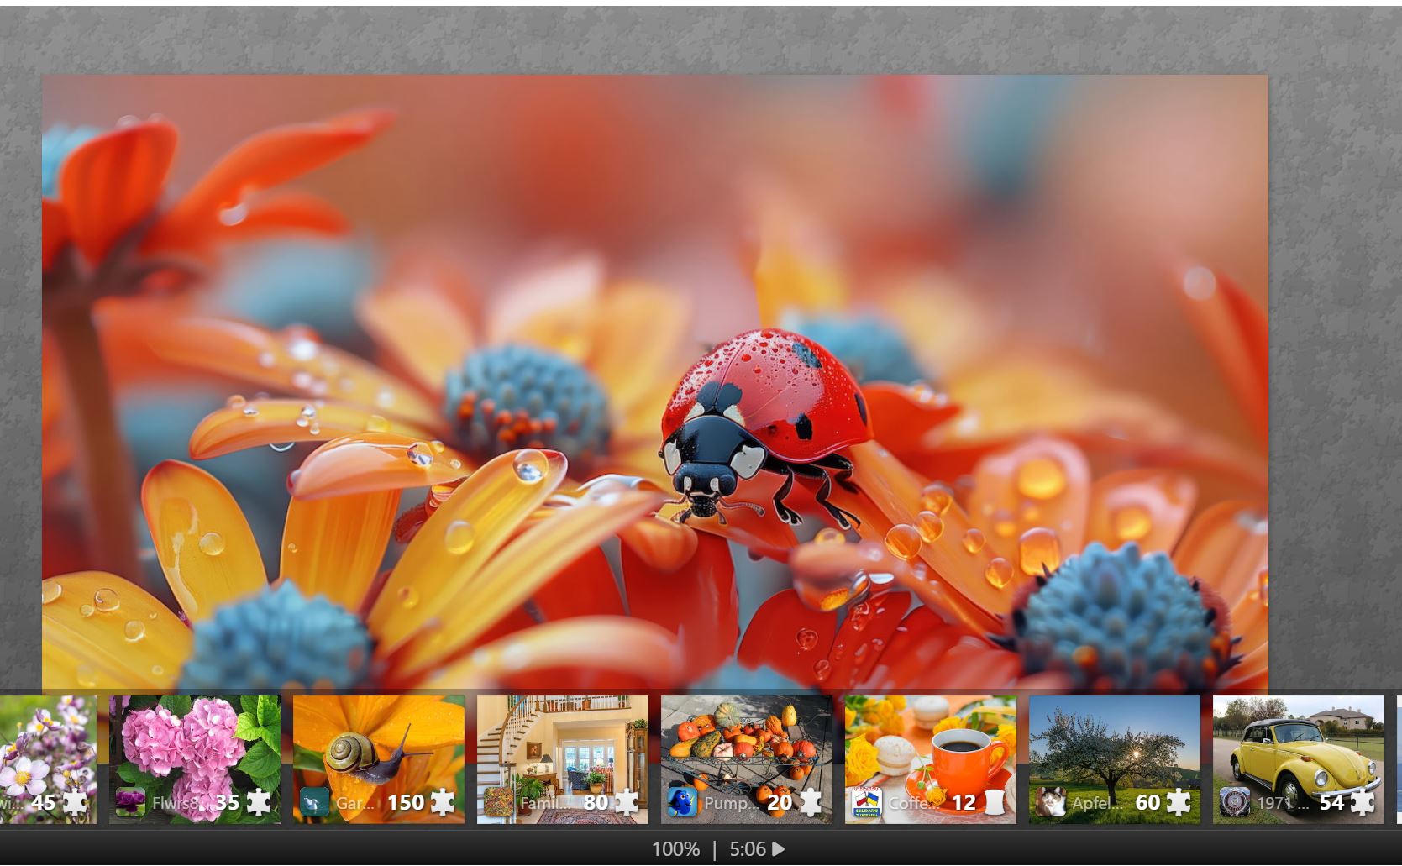Click the Dory fish avatar on pumpkin puzzle
This screenshot has width=1402, height=866.
(681, 802)
